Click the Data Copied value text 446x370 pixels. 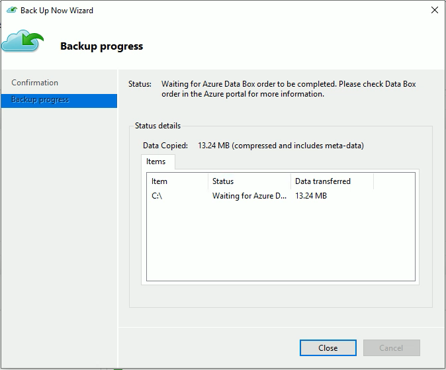click(281, 146)
